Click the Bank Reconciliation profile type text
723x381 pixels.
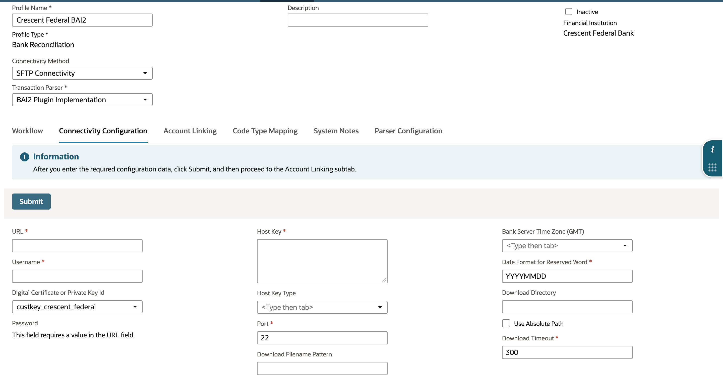(43, 45)
